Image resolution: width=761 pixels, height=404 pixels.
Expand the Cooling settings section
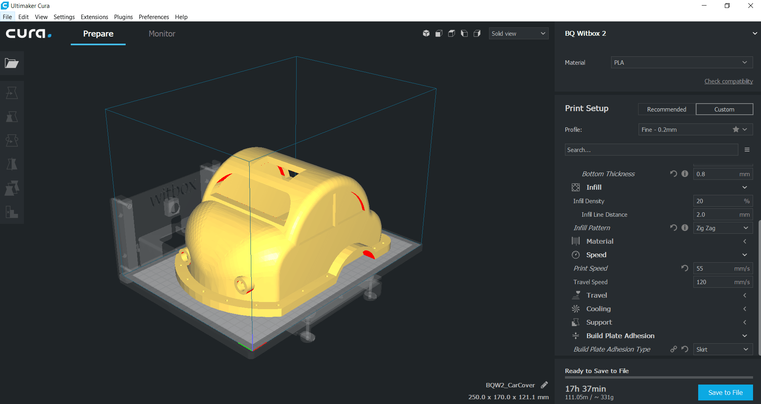tap(745, 309)
